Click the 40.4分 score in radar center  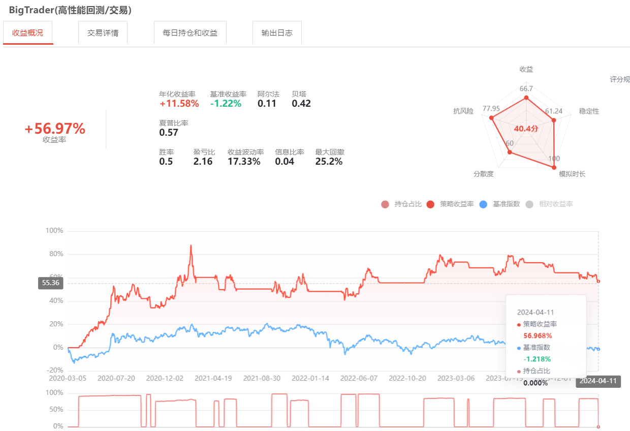pyautogui.click(x=526, y=129)
